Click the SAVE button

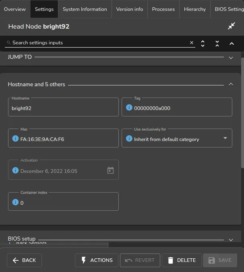[x=220, y=260]
